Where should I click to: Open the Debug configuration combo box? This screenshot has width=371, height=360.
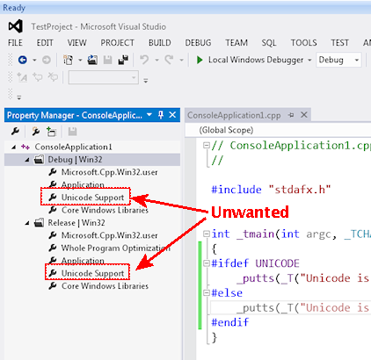[338, 60]
